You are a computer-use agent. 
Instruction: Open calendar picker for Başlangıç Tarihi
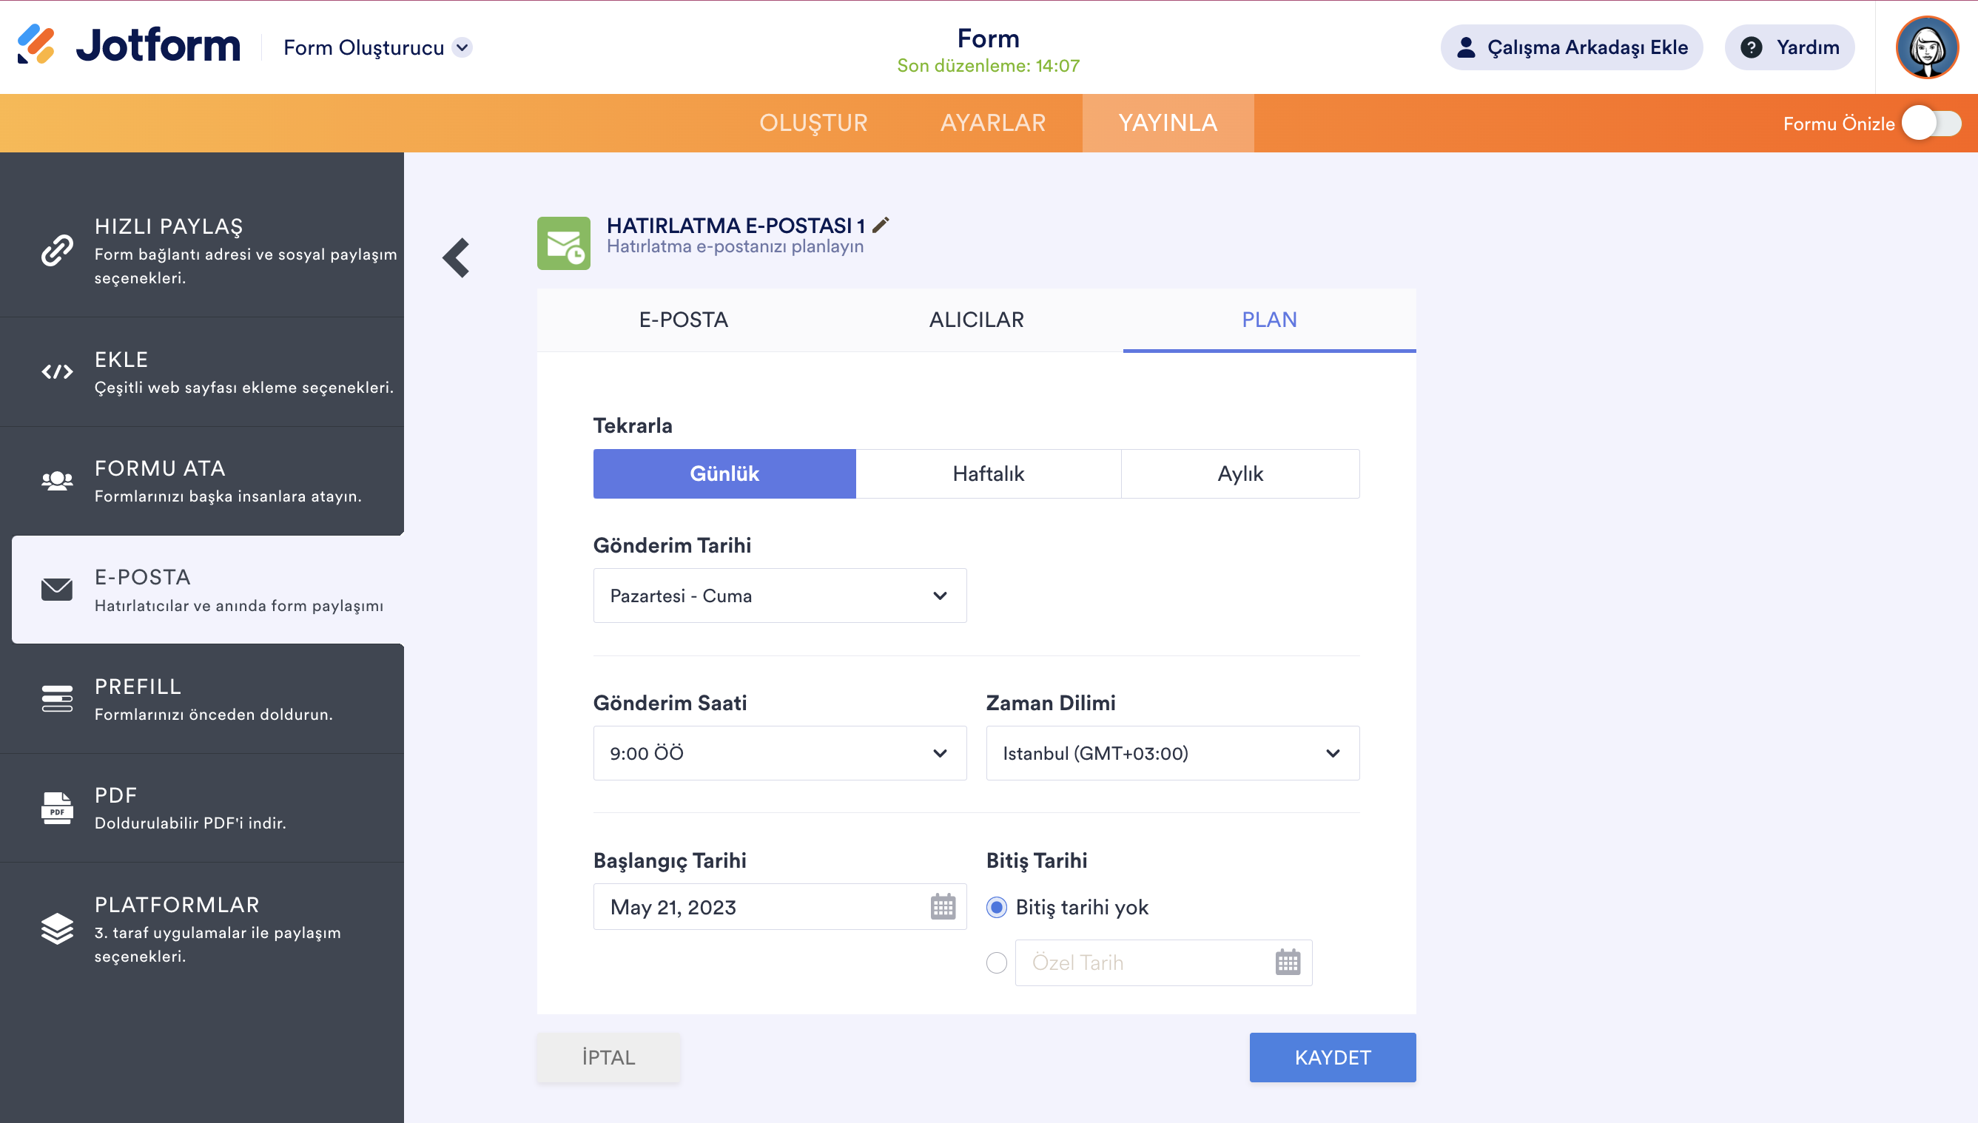point(942,906)
